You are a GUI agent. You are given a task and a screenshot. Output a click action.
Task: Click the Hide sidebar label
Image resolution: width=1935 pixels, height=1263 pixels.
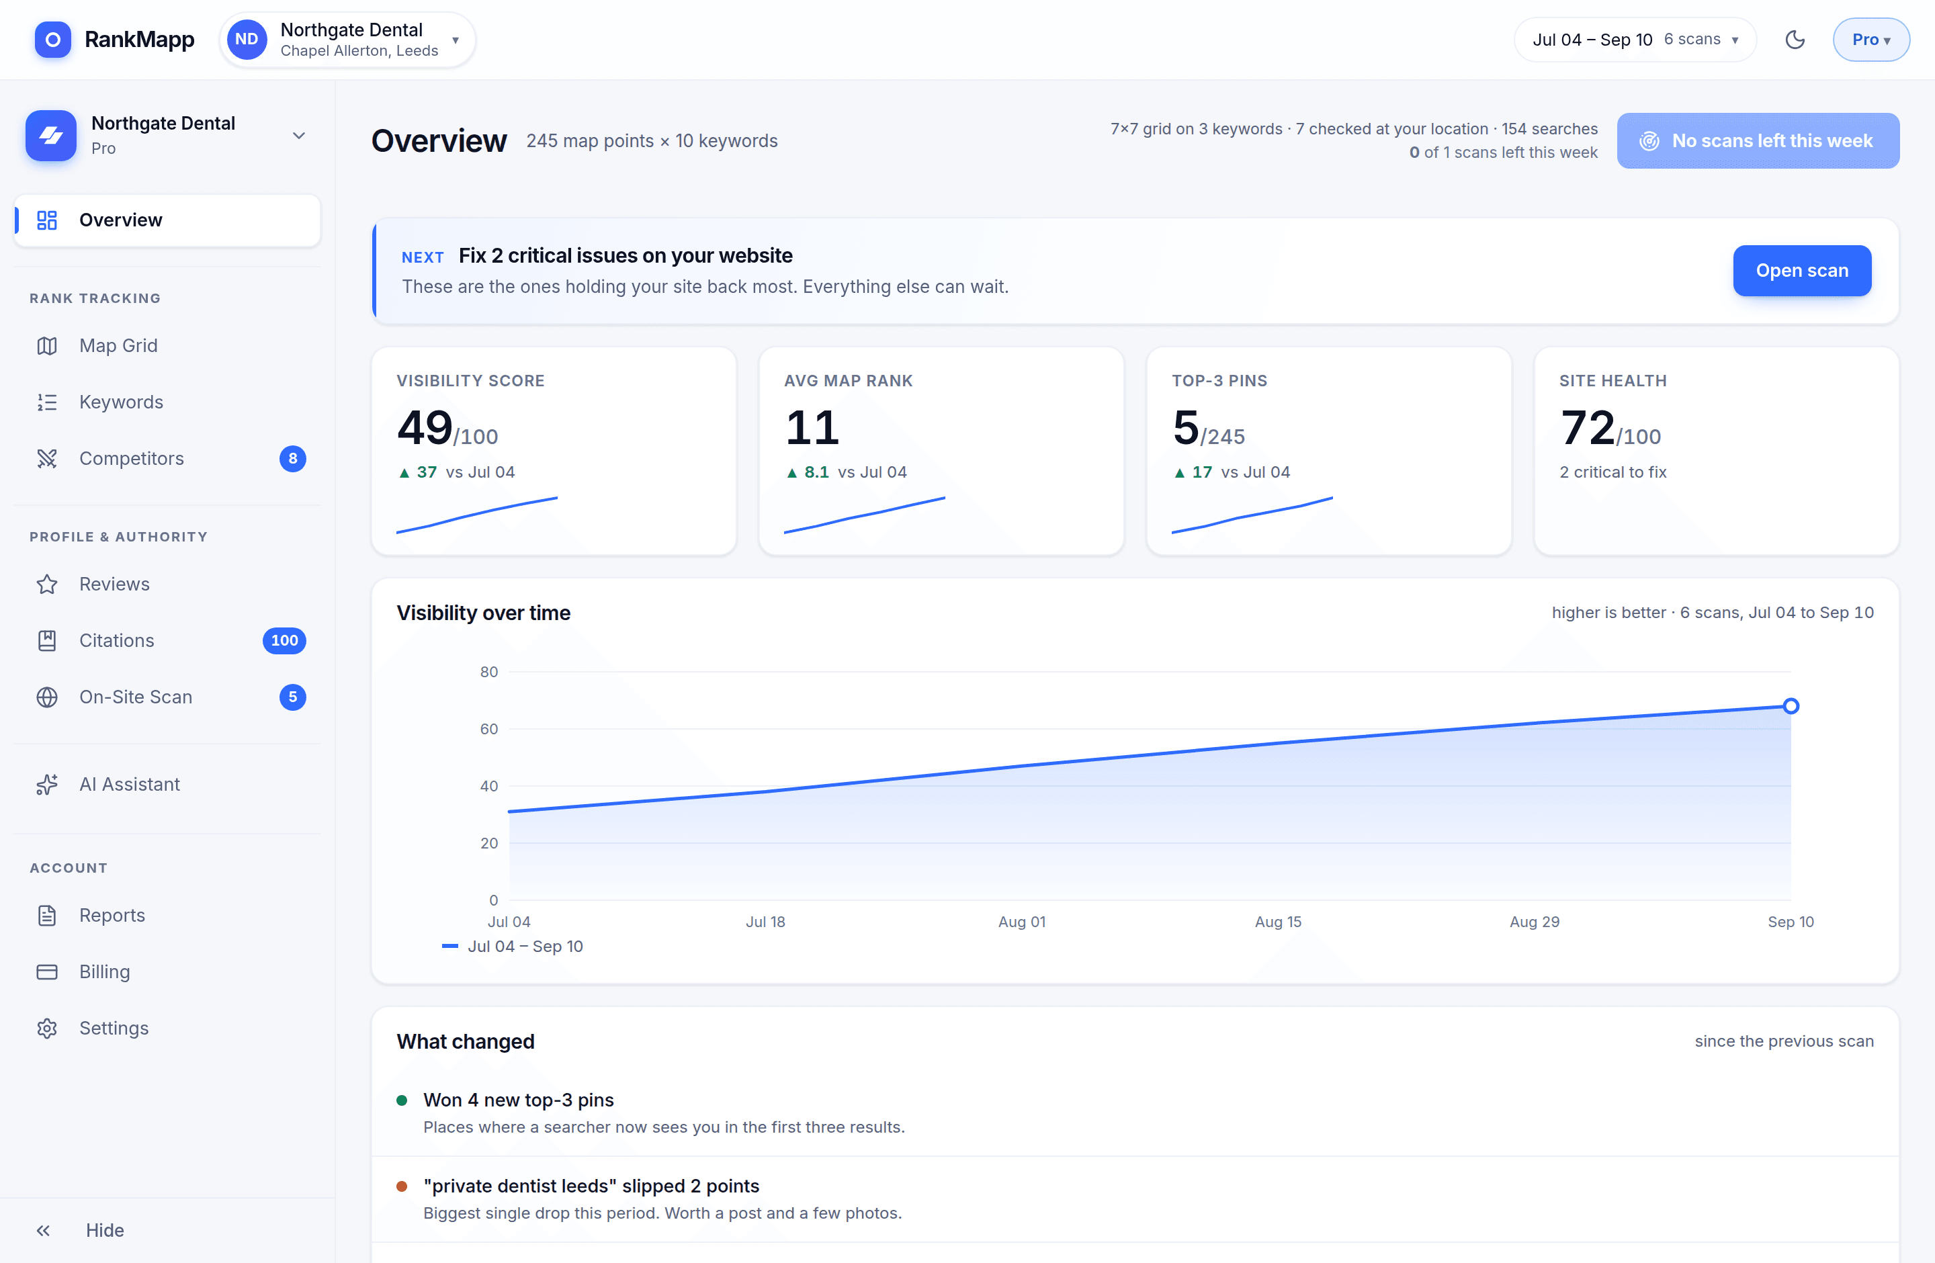tap(105, 1229)
